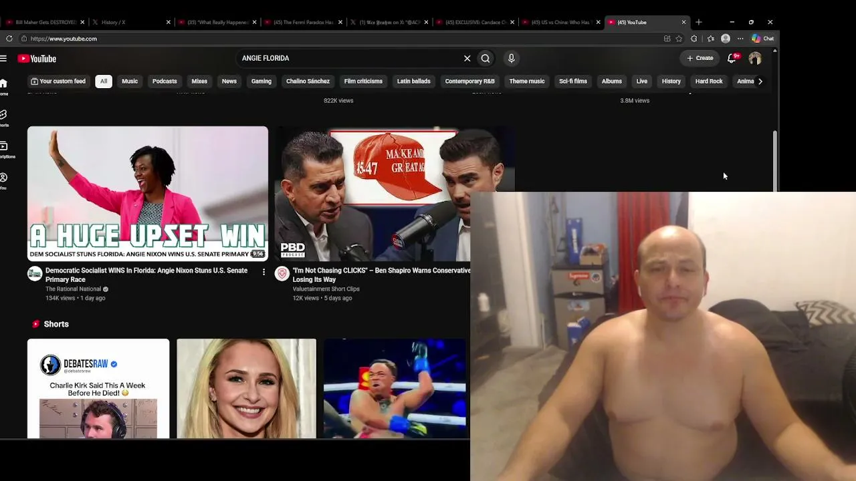This screenshot has width=856, height=481.
Task: Click the browser address bar URL
Action: click(x=64, y=39)
